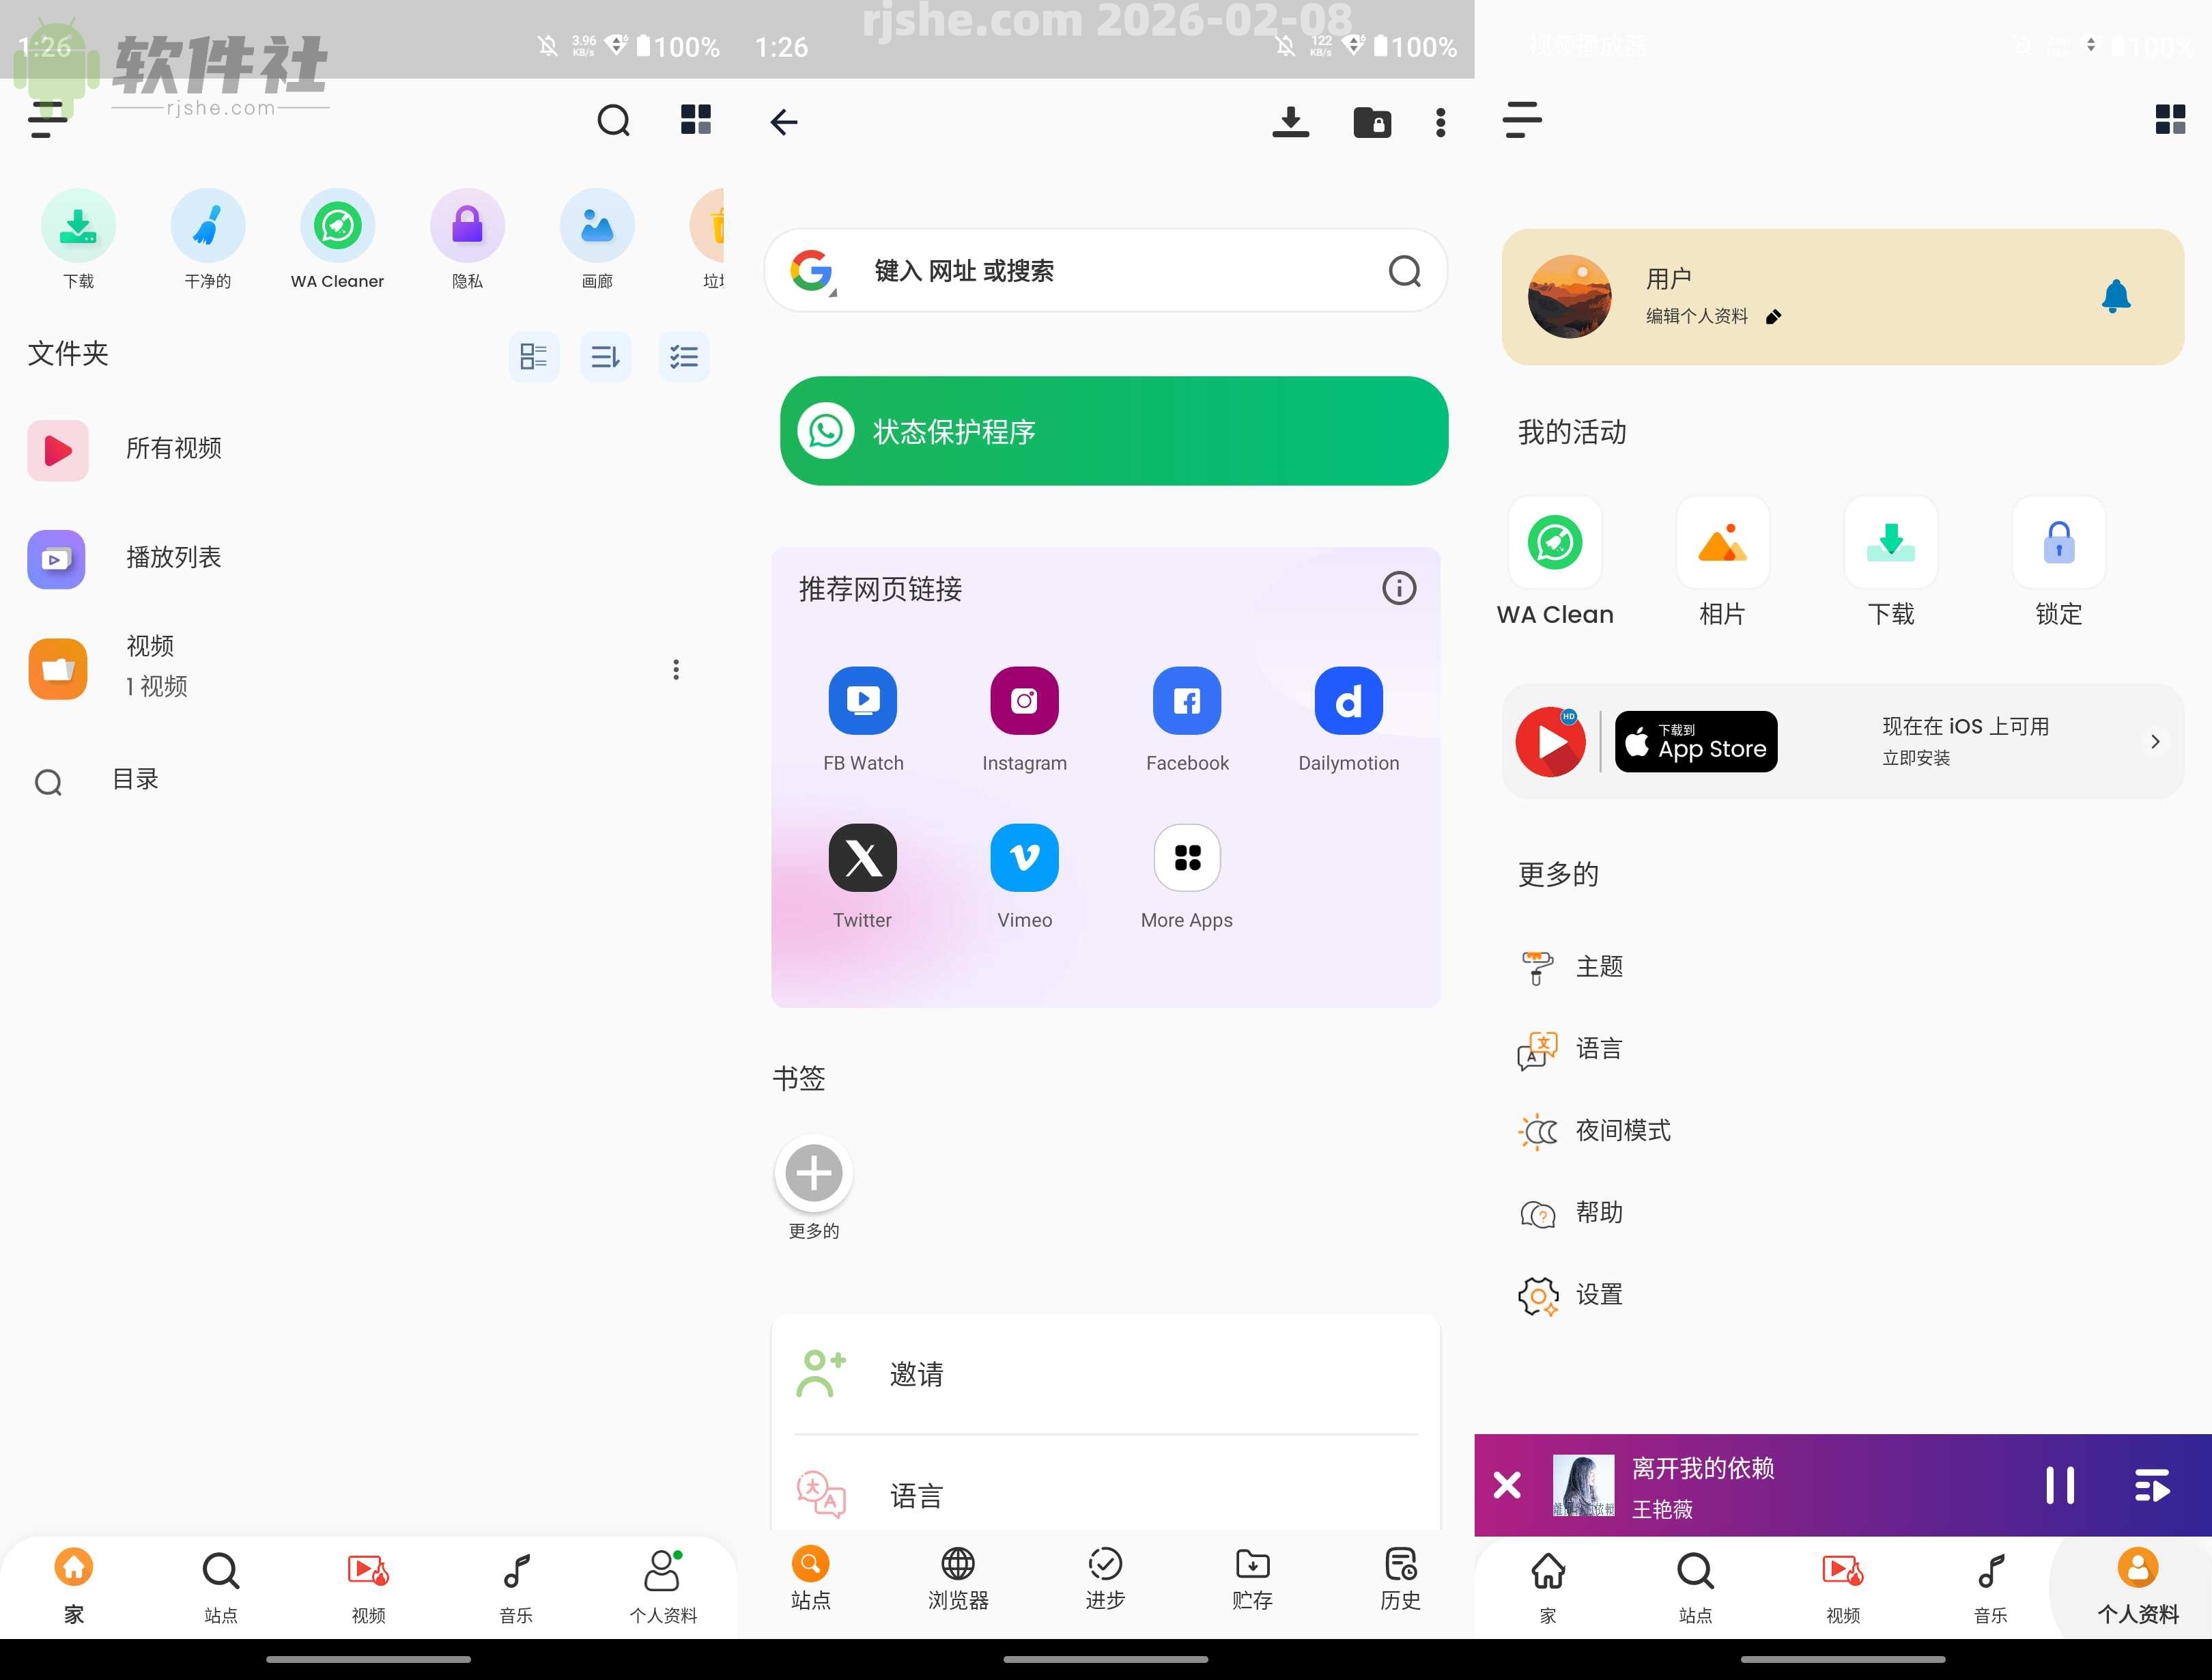Enable 夜间模式 night mode
Screen dimensions: 2212x1680
coord(1621,1130)
